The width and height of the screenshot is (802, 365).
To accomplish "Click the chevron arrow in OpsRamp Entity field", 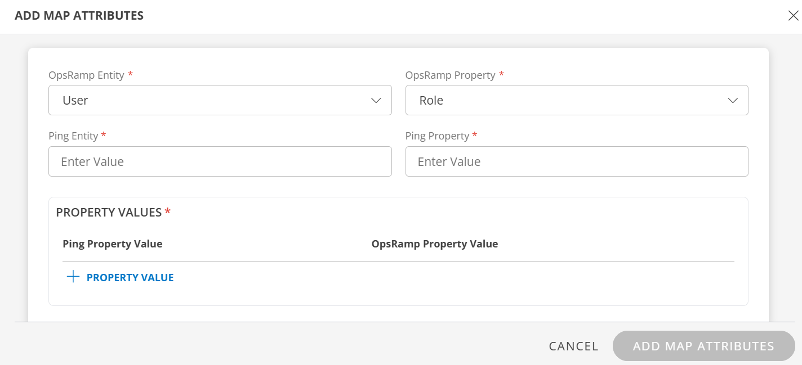I will (376, 101).
